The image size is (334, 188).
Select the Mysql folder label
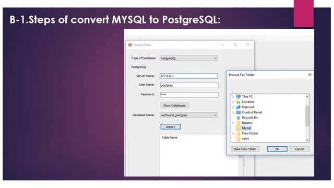pos(246,128)
